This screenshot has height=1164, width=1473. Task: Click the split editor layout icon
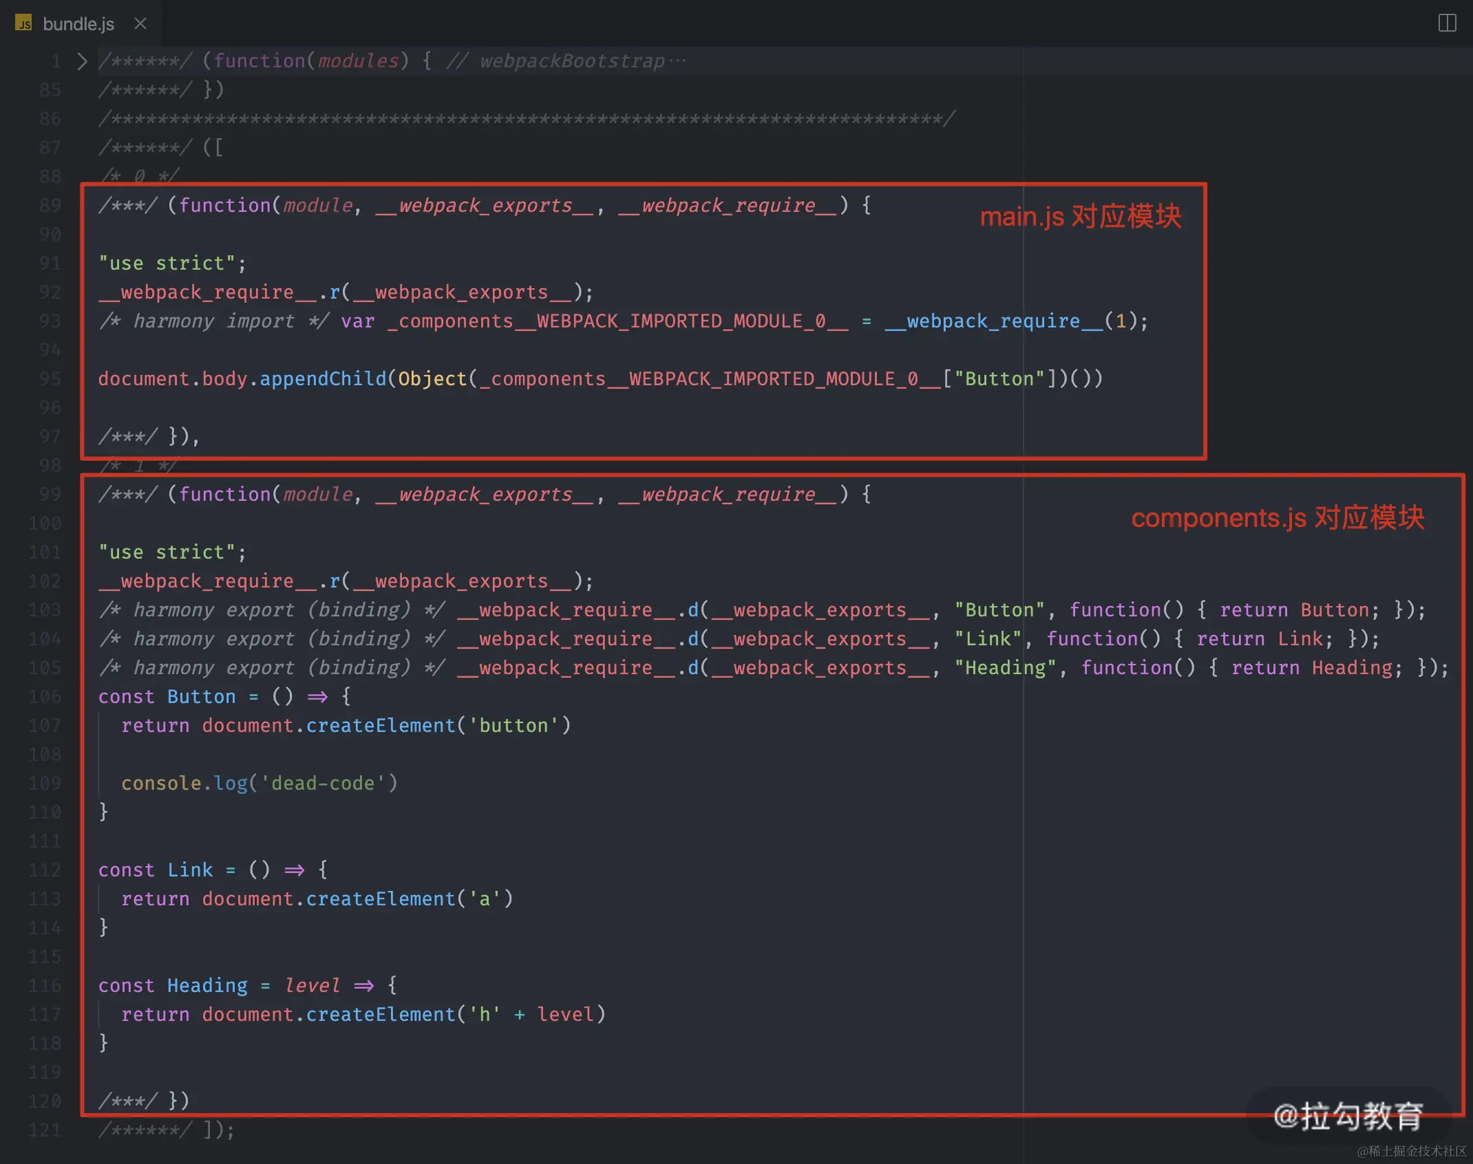1447,23
